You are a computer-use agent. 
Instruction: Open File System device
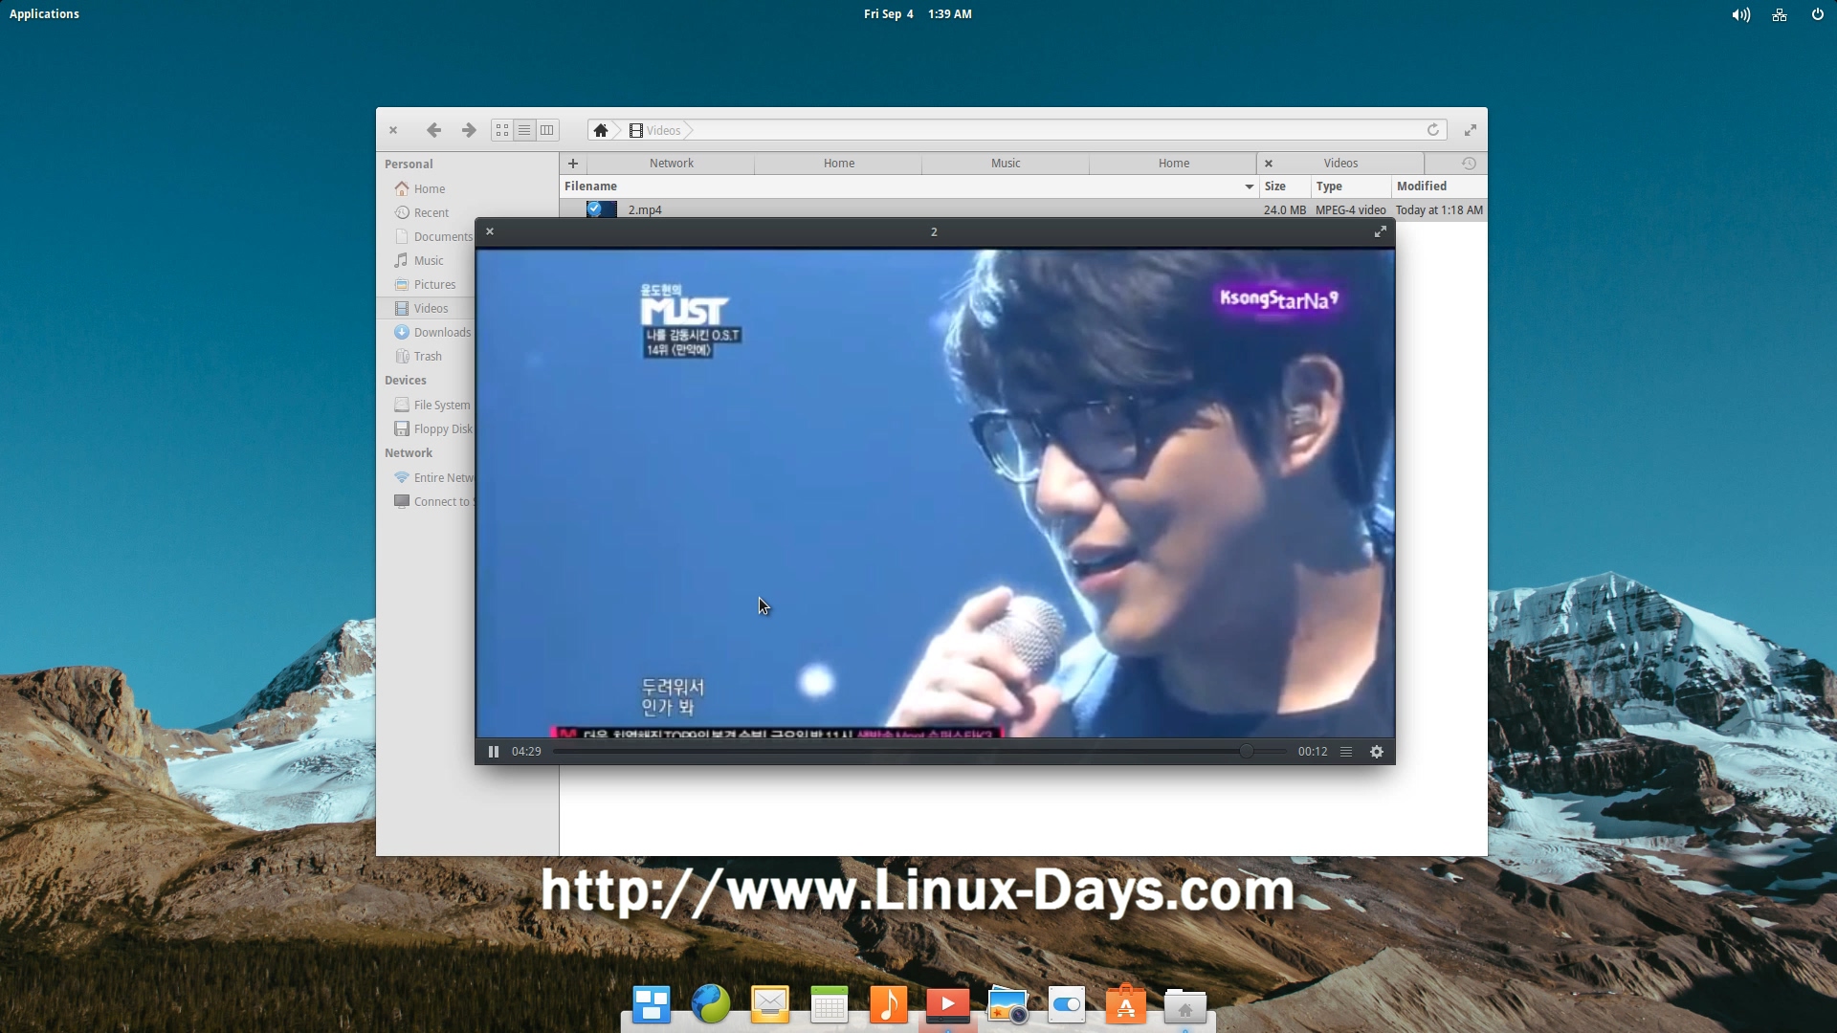(x=432, y=406)
